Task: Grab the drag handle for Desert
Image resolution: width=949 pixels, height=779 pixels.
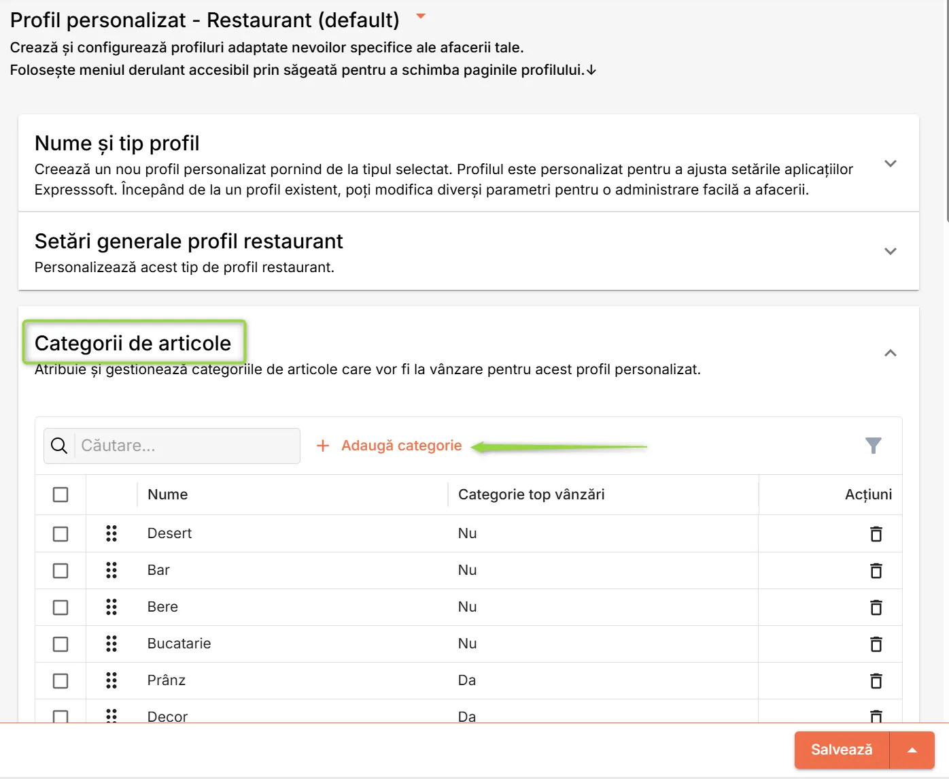Action: (111, 533)
